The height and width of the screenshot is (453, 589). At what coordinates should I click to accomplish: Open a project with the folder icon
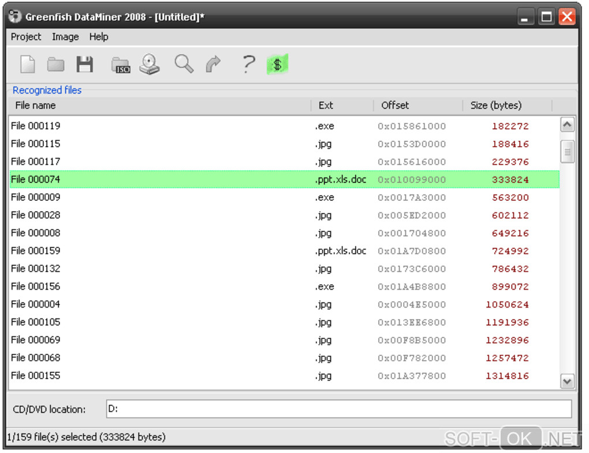55,64
